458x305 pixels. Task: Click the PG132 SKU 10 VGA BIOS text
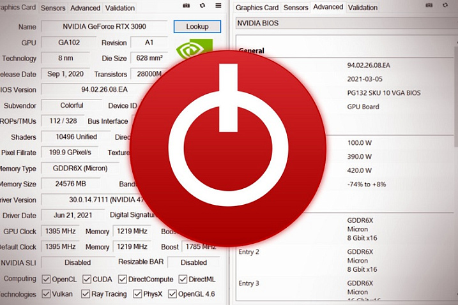[384, 93]
